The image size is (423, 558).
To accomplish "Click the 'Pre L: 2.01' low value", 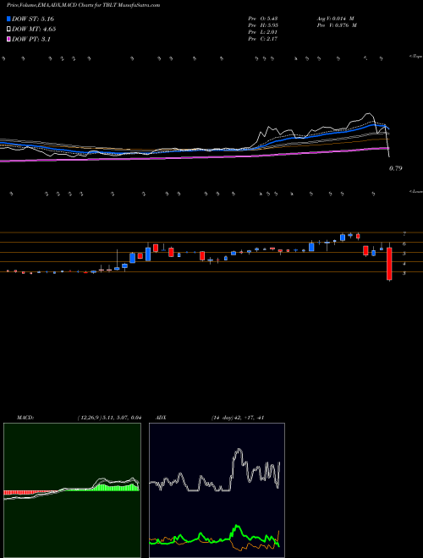I will point(263,32).
